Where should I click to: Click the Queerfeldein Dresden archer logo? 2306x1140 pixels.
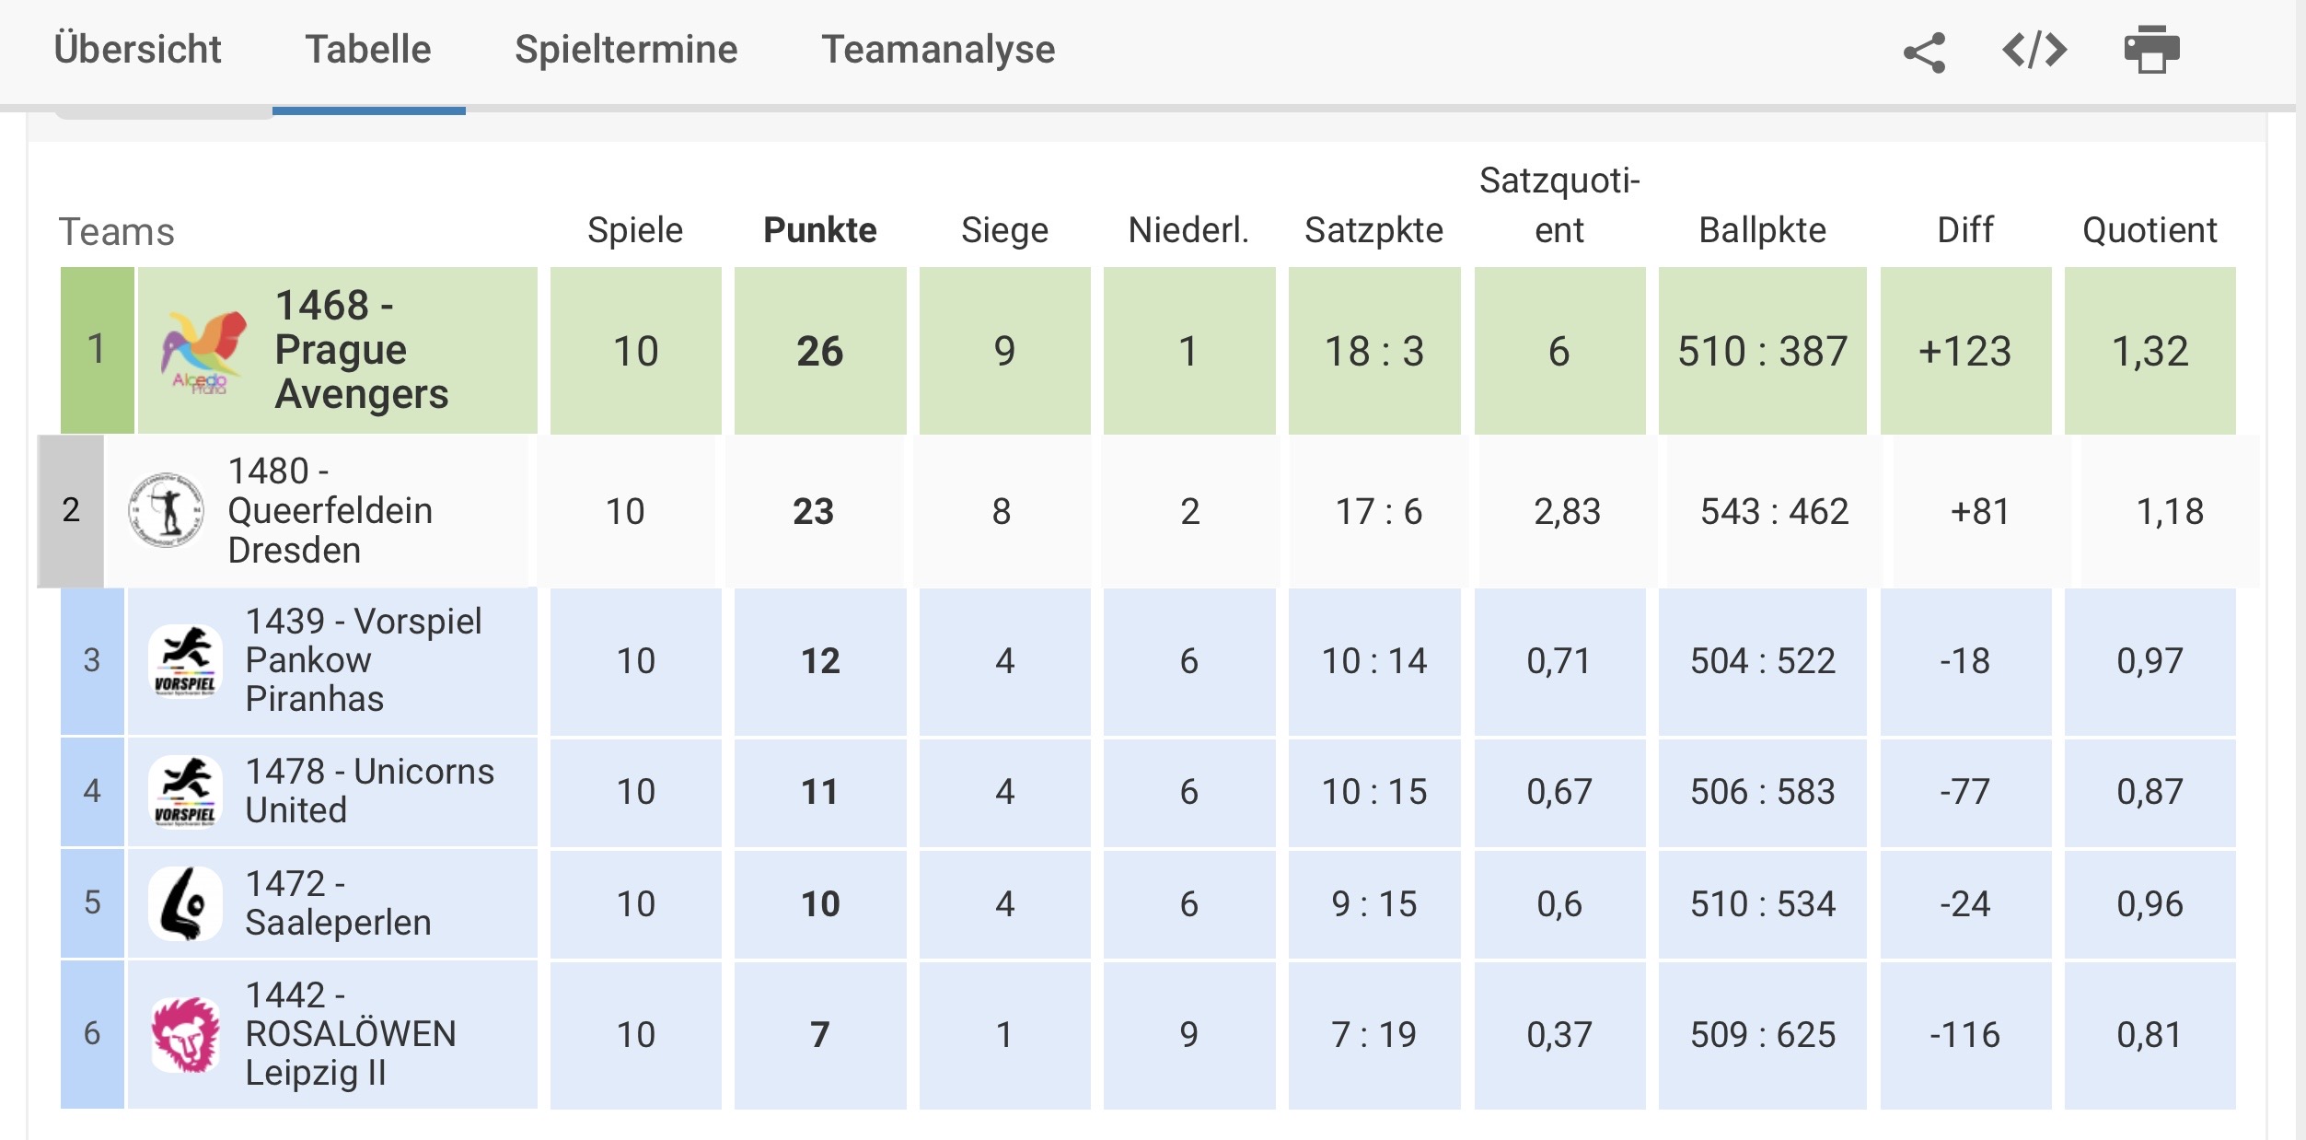coord(166,511)
